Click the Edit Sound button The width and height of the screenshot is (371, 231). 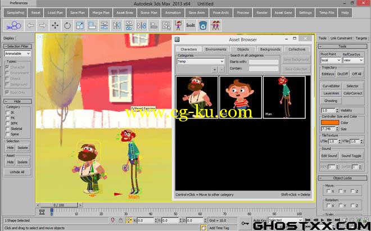tap(329, 156)
